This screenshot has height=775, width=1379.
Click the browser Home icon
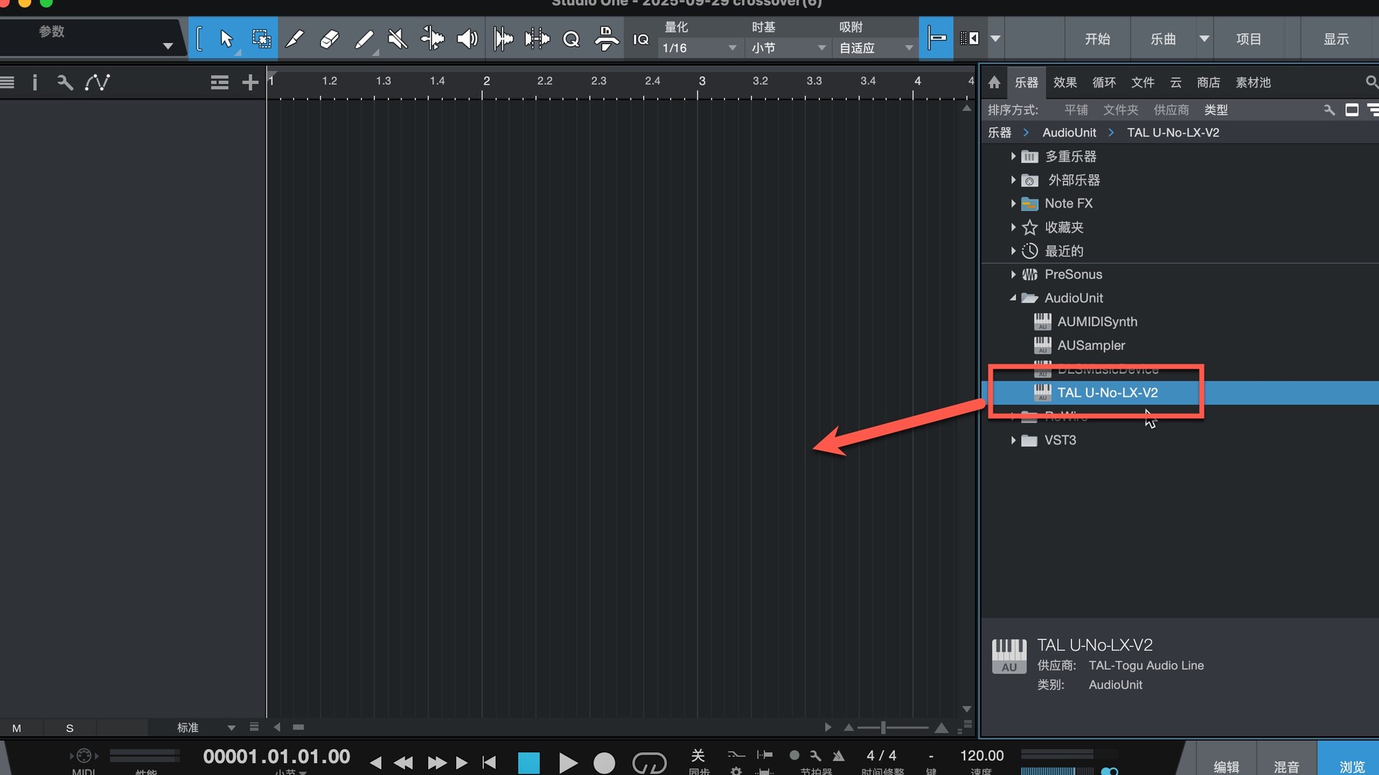tap(994, 83)
